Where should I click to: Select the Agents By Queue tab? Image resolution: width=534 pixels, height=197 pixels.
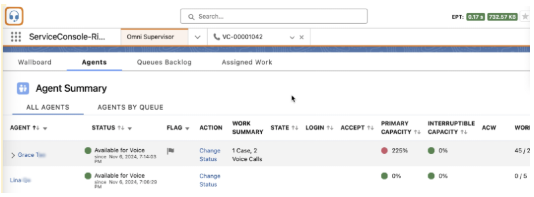pyautogui.click(x=130, y=107)
